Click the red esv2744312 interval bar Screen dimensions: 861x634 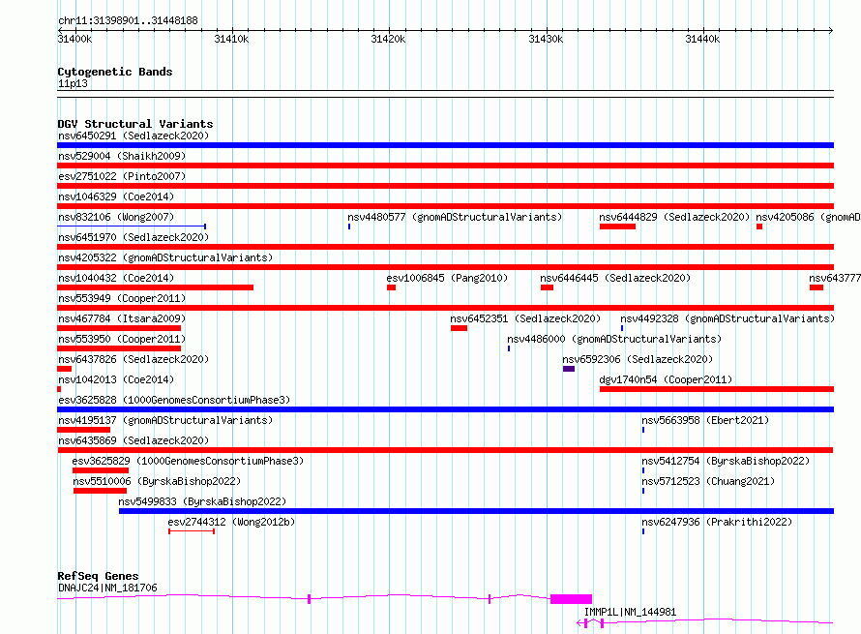192,531
